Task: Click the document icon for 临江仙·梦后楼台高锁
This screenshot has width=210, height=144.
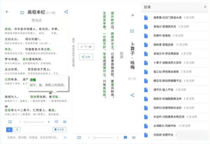Action: point(146,72)
